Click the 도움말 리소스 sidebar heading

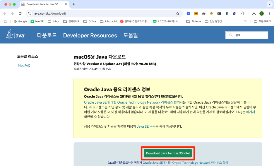[x=28, y=57]
